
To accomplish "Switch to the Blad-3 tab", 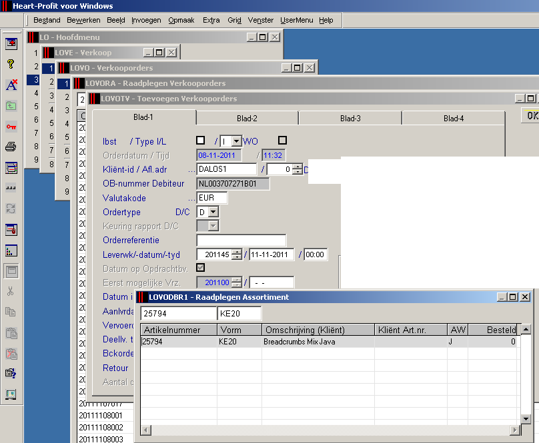I will click(350, 119).
